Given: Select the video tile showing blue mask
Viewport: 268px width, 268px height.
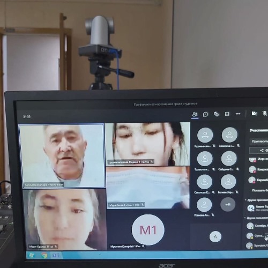Looking at the screenshot, I should coord(148,188).
